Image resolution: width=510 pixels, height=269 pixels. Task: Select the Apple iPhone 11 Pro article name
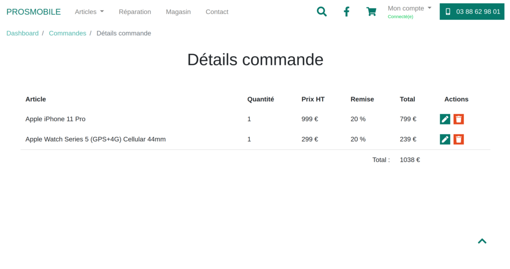coord(55,119)
